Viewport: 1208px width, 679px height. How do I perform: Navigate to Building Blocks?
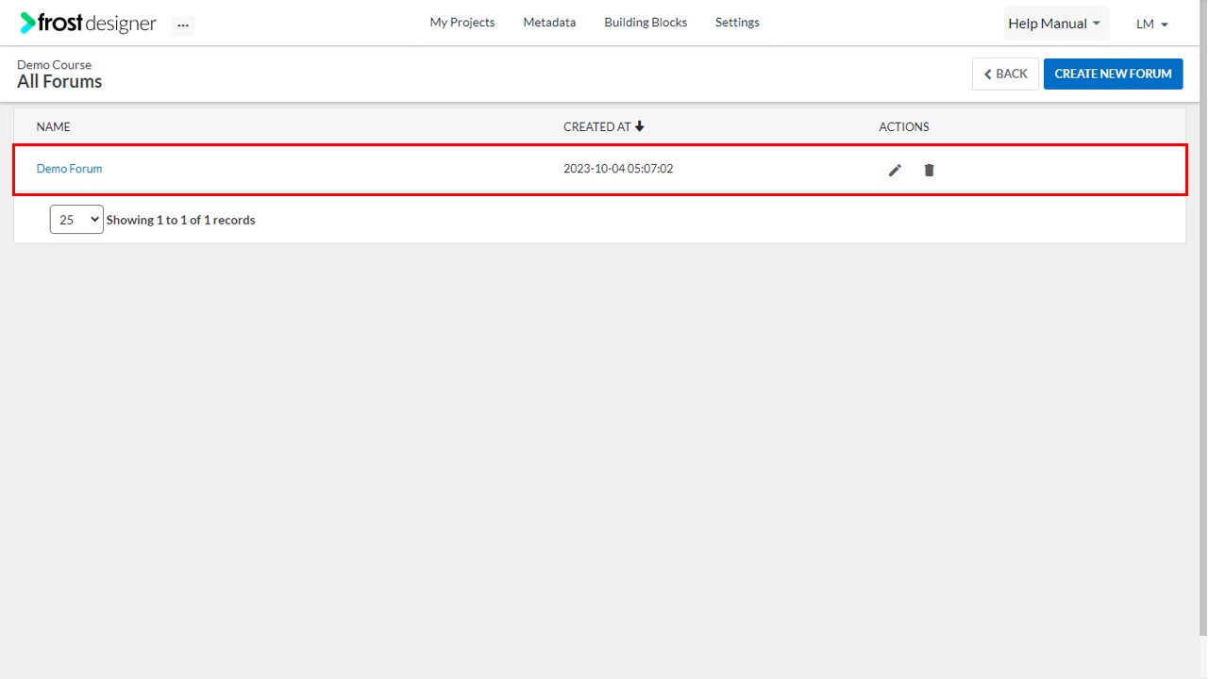click(x=646, y=23)
